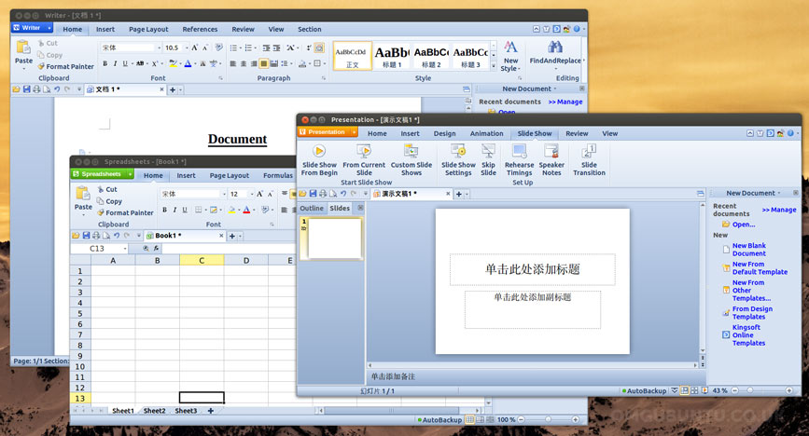The image size is (809, 436).
Task: Select the Sheet2 tab in Spreadsheets
Action: 155,411
